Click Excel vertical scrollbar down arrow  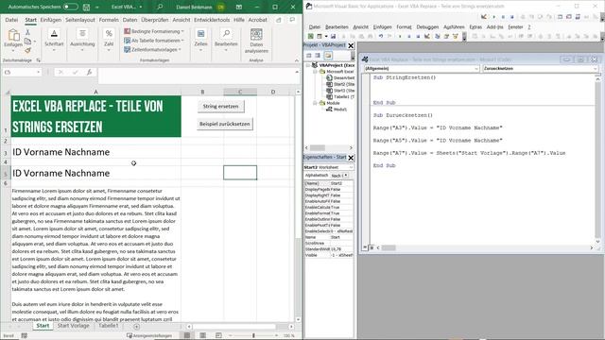pyautogui.click(x=298, y=319)
